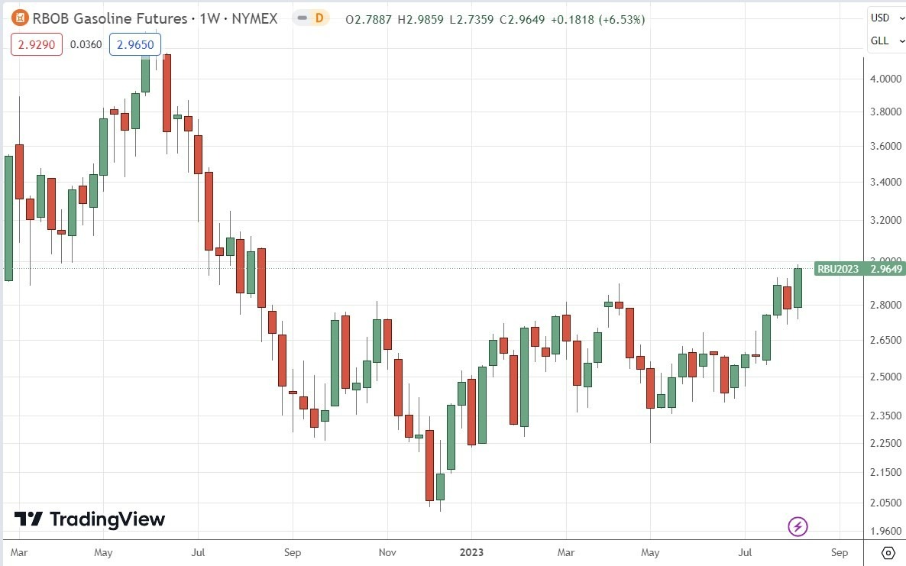
Task: Open price scale settings via hexagon icon
Action: [887, 553]
